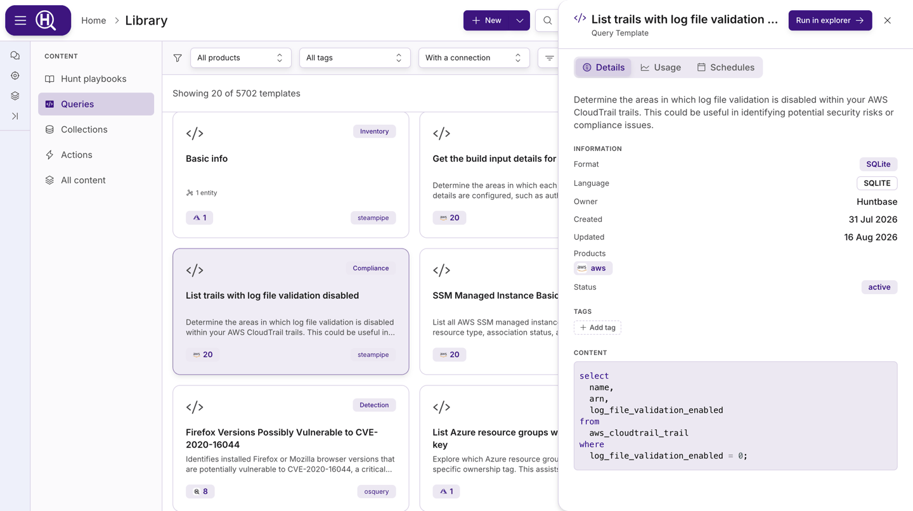This screenshot has width=913, height=511.
Task: Click the Compliance tag on selected card
Action: (371, 268)
